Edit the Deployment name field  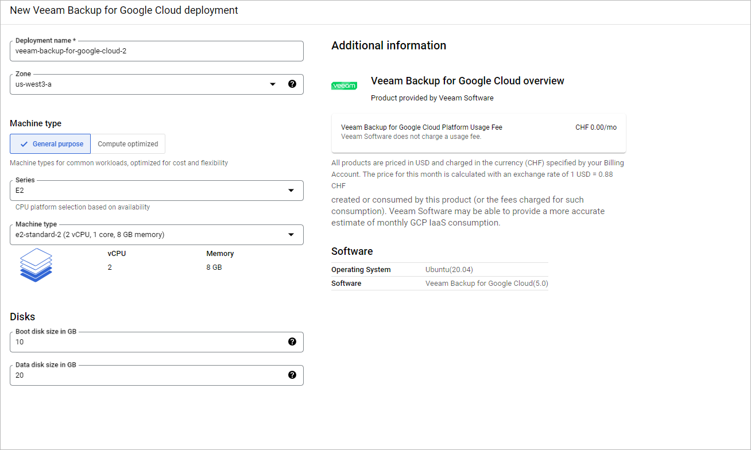coord(157,51)
